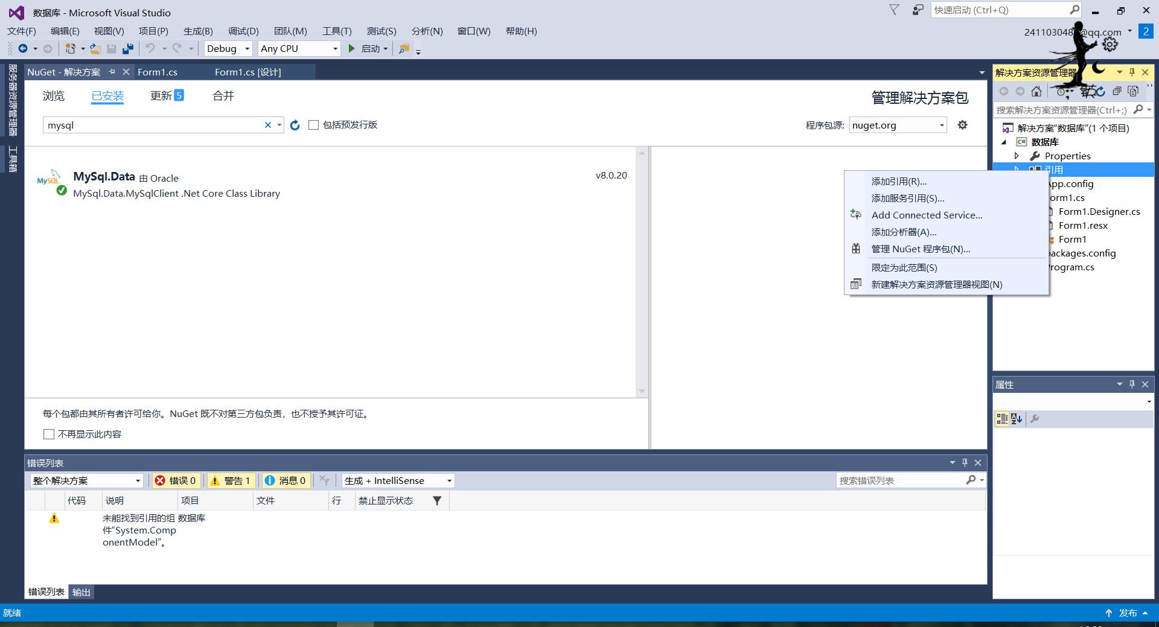Open the nuget.org package source dropdown
This screenshot has height=627, width=1159.
[898, 125]
